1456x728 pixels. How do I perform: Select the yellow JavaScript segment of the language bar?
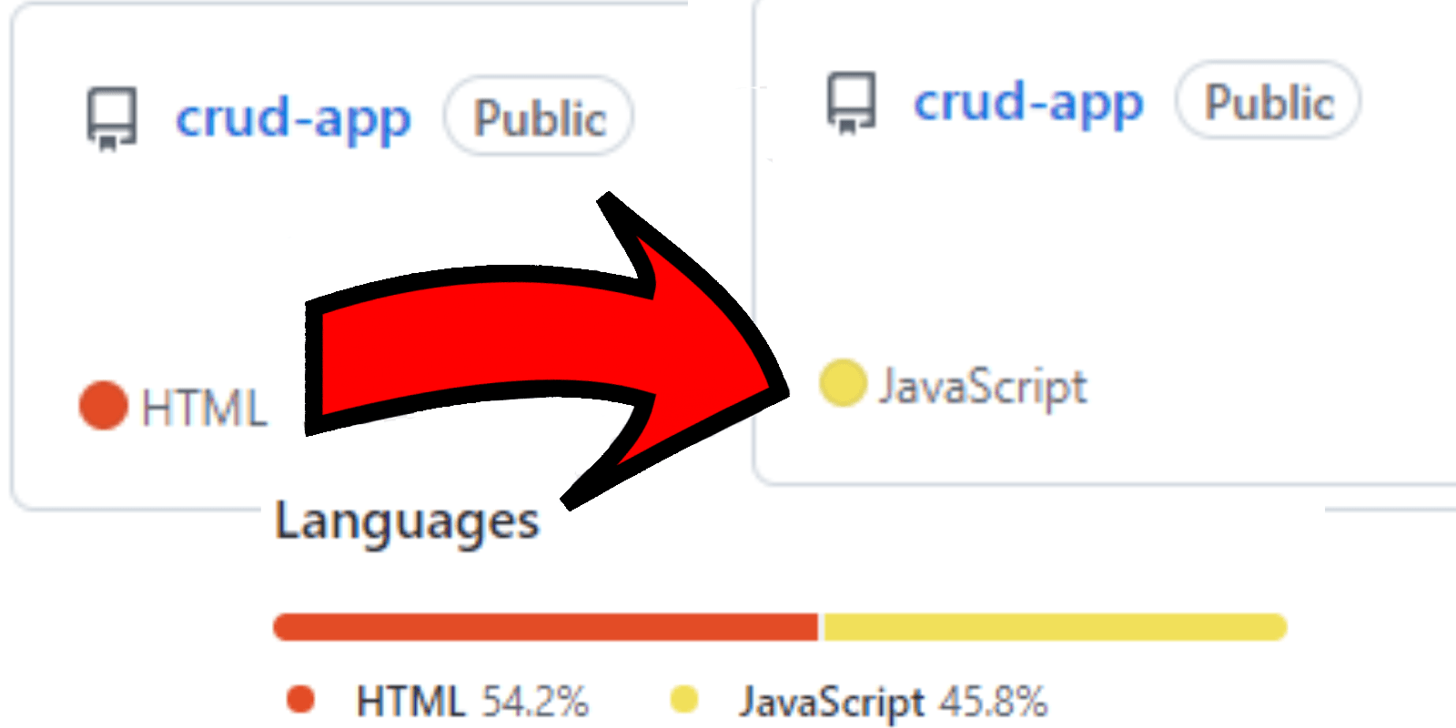click(1054, 627)
